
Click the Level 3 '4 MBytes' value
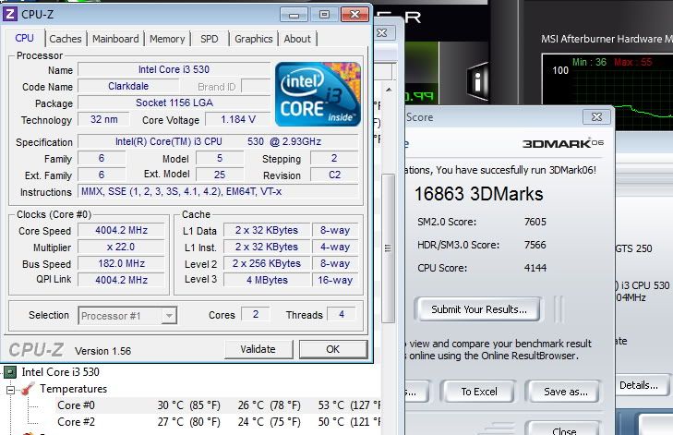(267, 280)
